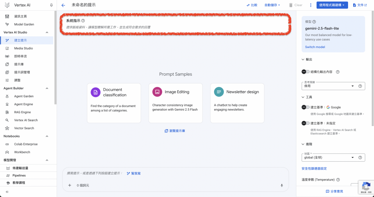Open Pipelines in sidebar

[28, 176]
